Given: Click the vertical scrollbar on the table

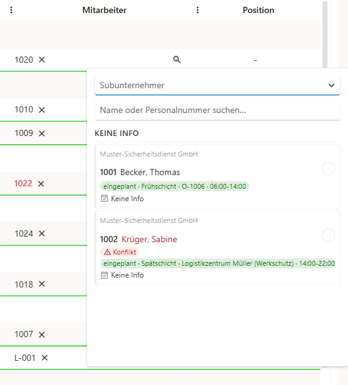Looking at the screenshot, I should pos(325,34).
